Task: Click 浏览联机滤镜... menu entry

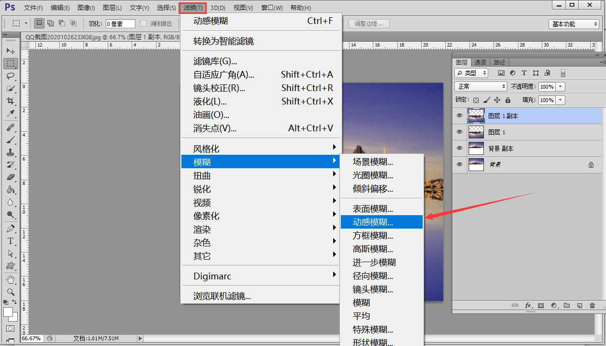Action: click(261, 296)
